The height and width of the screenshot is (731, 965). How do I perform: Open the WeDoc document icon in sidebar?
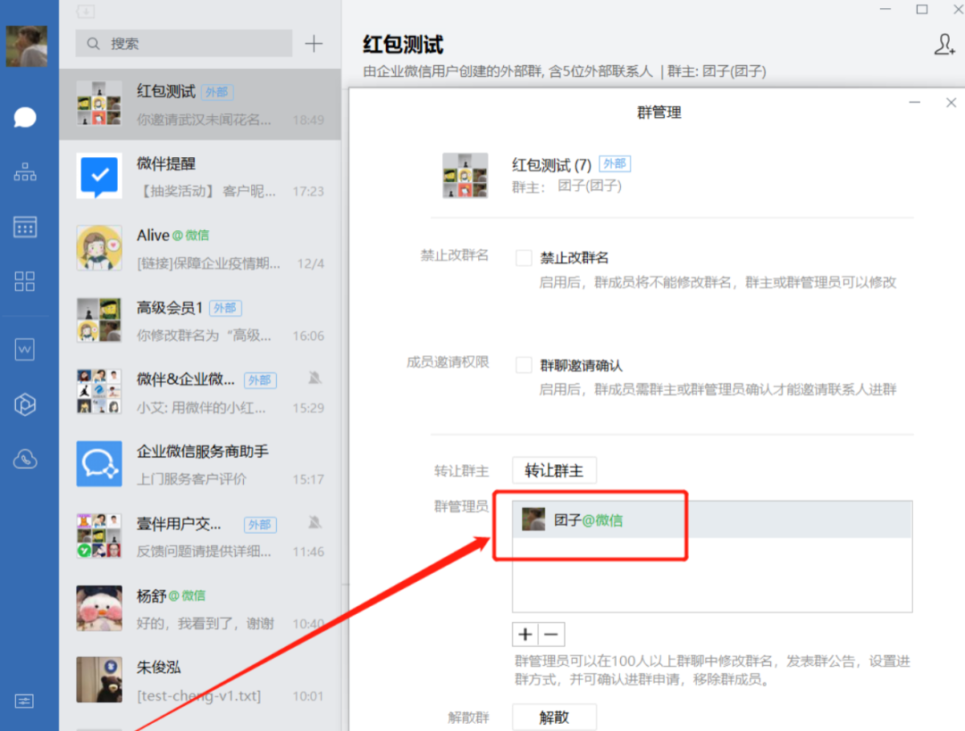click(x=25, y=350)
